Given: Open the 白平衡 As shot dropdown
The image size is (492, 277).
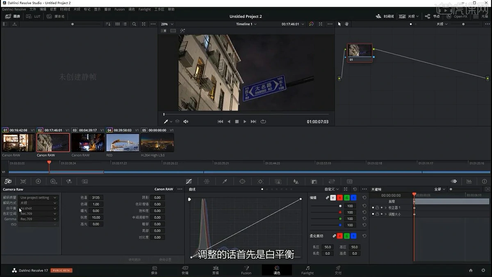Looking at the screenshot, I should tap(39, 208).
